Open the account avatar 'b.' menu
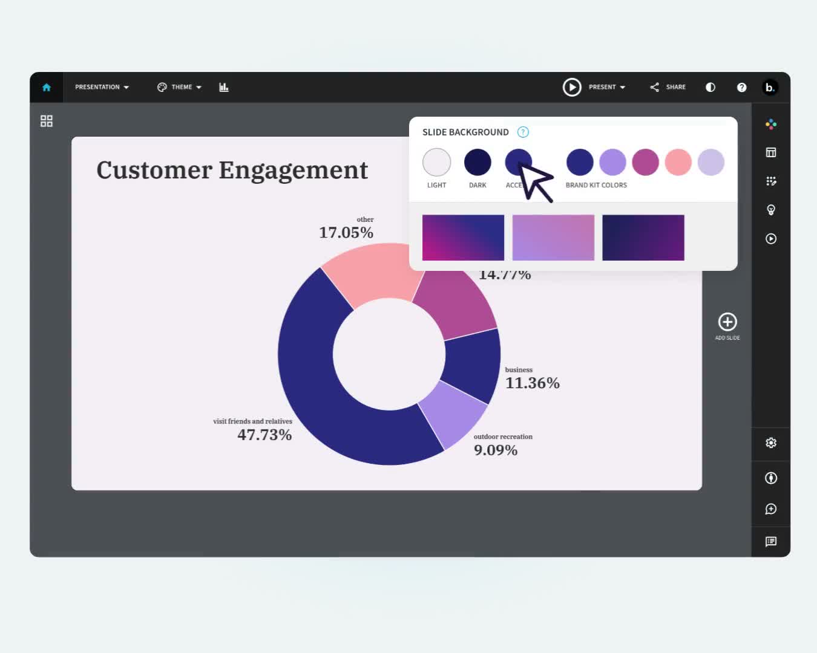Viewport: 817px width, 653px height. pos(770,87)
